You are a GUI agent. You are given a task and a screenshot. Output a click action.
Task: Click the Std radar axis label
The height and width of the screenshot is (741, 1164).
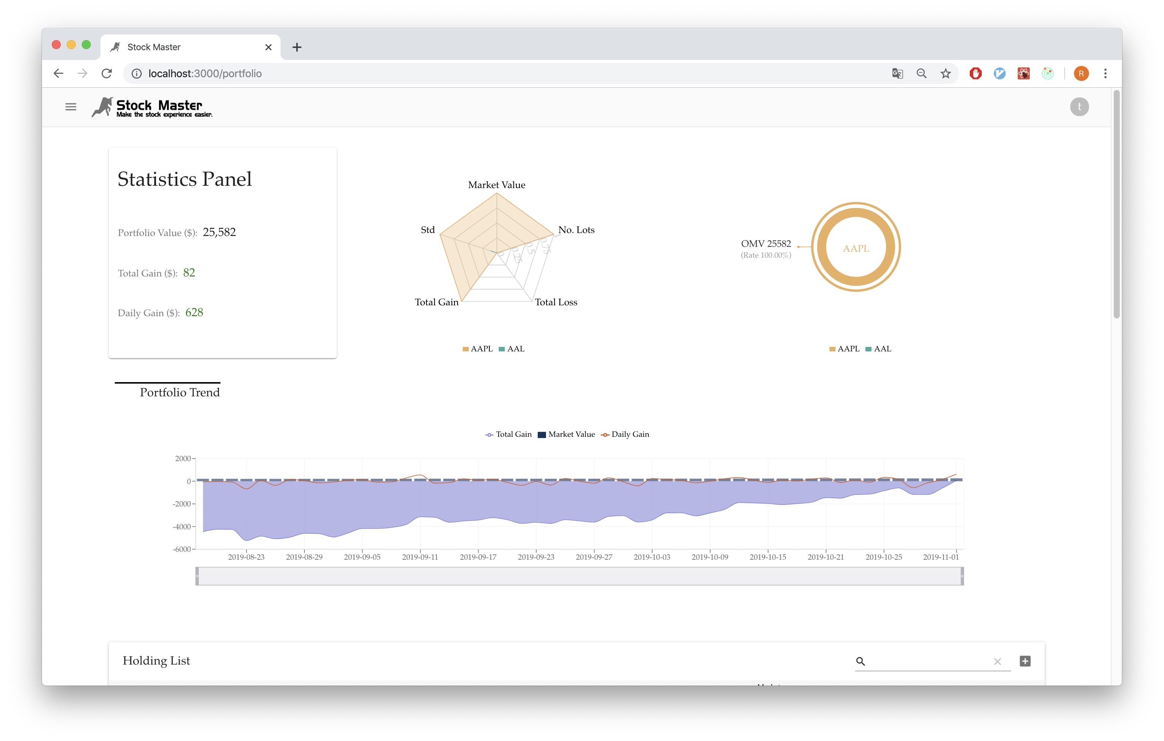coord(428,230)
